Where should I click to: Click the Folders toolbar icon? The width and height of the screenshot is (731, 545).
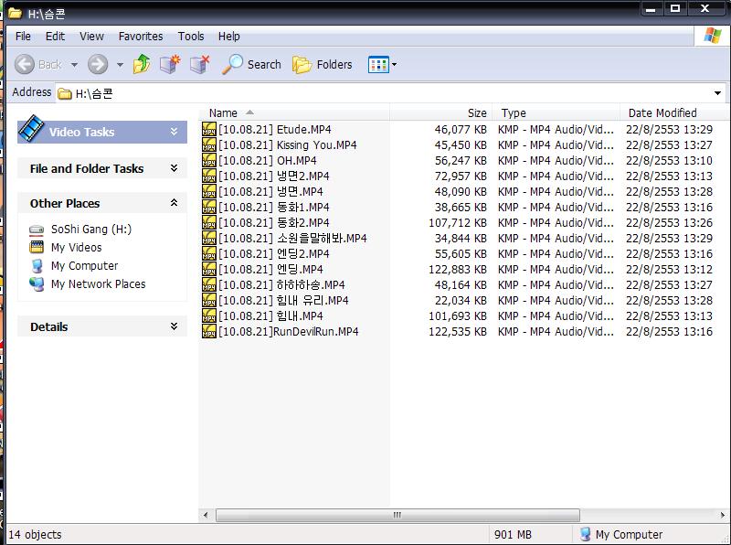(x=302, y=64)
